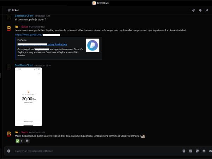
Task: Open the sticker picker
Action: (x=197, y=151)
